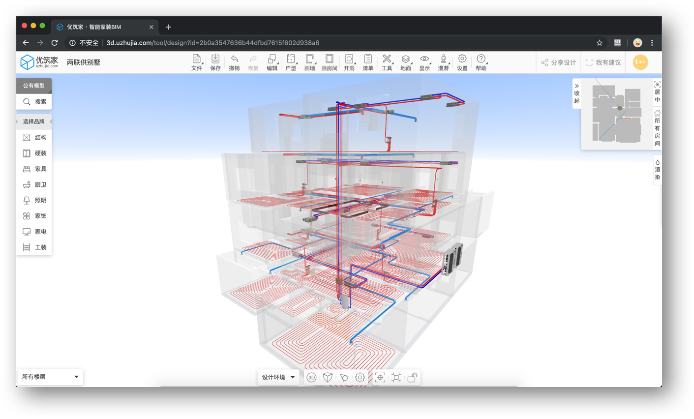Click the fit-to-screen frame icon
The height and width of the screenshot is (419, 694).
(396, 378)
